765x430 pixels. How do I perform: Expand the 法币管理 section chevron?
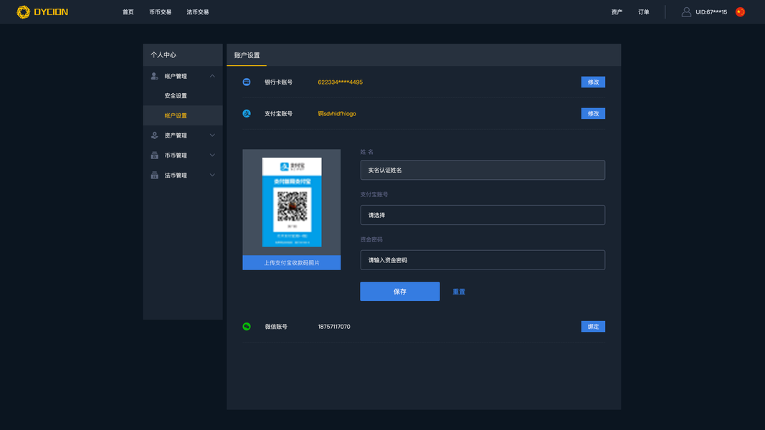pyautogui.click(x=212, y=176)
